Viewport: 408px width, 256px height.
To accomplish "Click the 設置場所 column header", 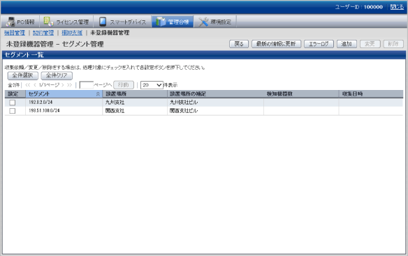I will tap(135, 94).
